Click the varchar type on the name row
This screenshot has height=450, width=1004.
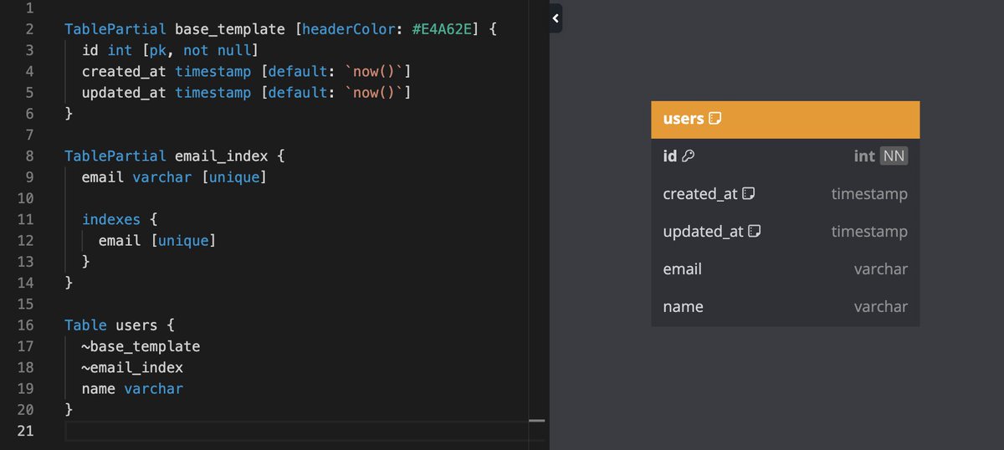[x=880, y=307]
